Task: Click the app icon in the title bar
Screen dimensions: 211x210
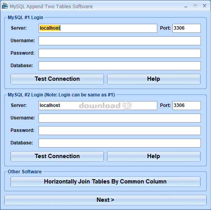Action: click(x=5, y=6)
